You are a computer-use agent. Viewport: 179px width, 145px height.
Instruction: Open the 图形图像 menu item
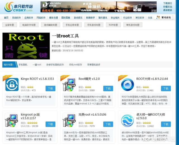tap(66, 18)
